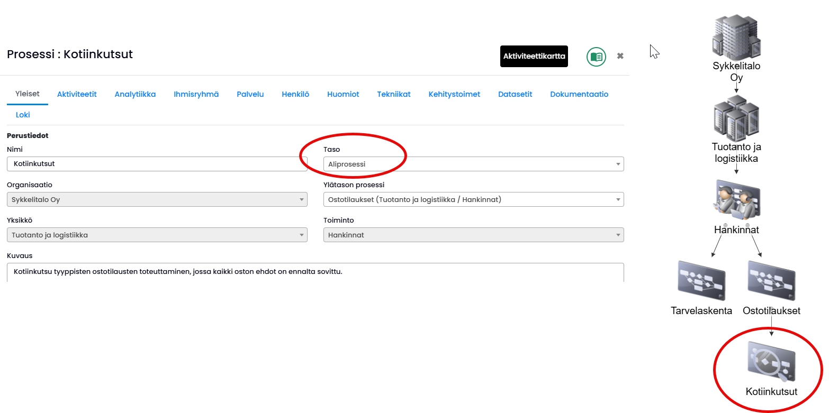This screenshot has width=829, height=413.
Task: Click the Perustiedot section heading
Action: 28,136
